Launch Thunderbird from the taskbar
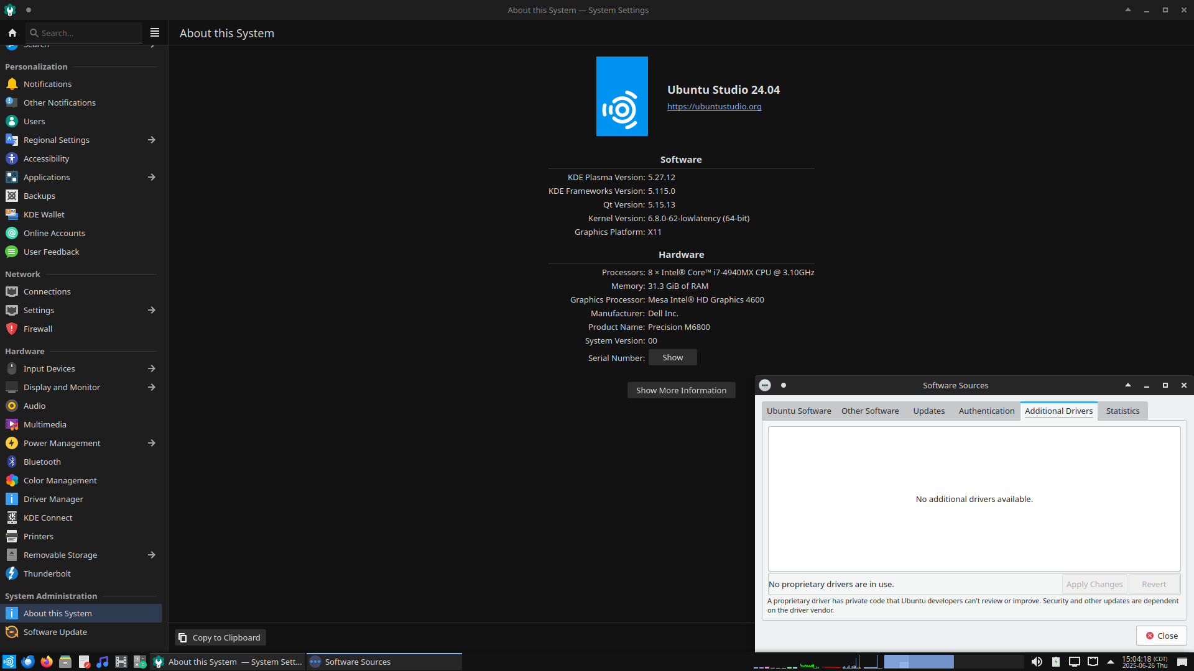The width and height of the screenshot is (1194, 671). pos(28,662)
